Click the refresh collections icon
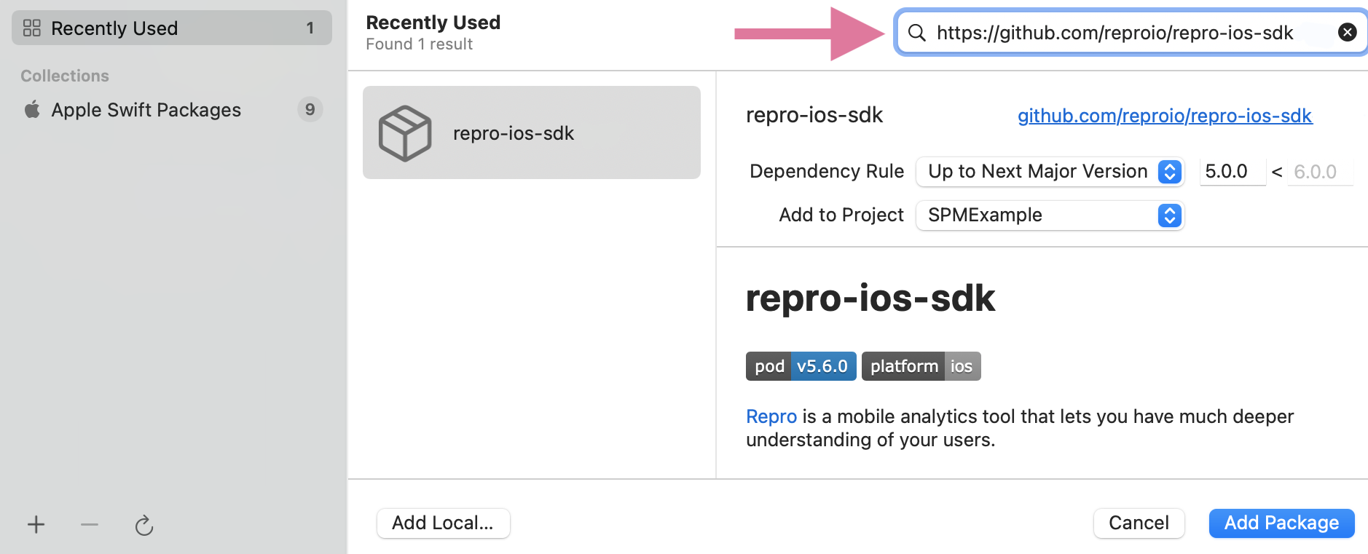Screen dimensions: 1368x554 [x=144, y=525]
